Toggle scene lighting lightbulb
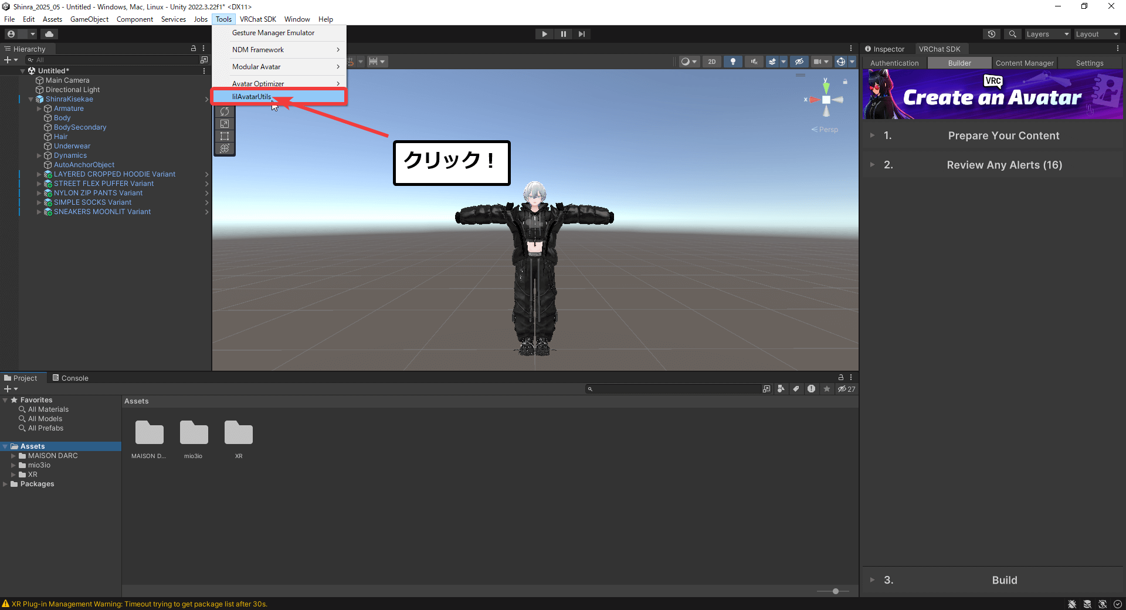Viewport: 1126px width, 610px height. (733, 62)
